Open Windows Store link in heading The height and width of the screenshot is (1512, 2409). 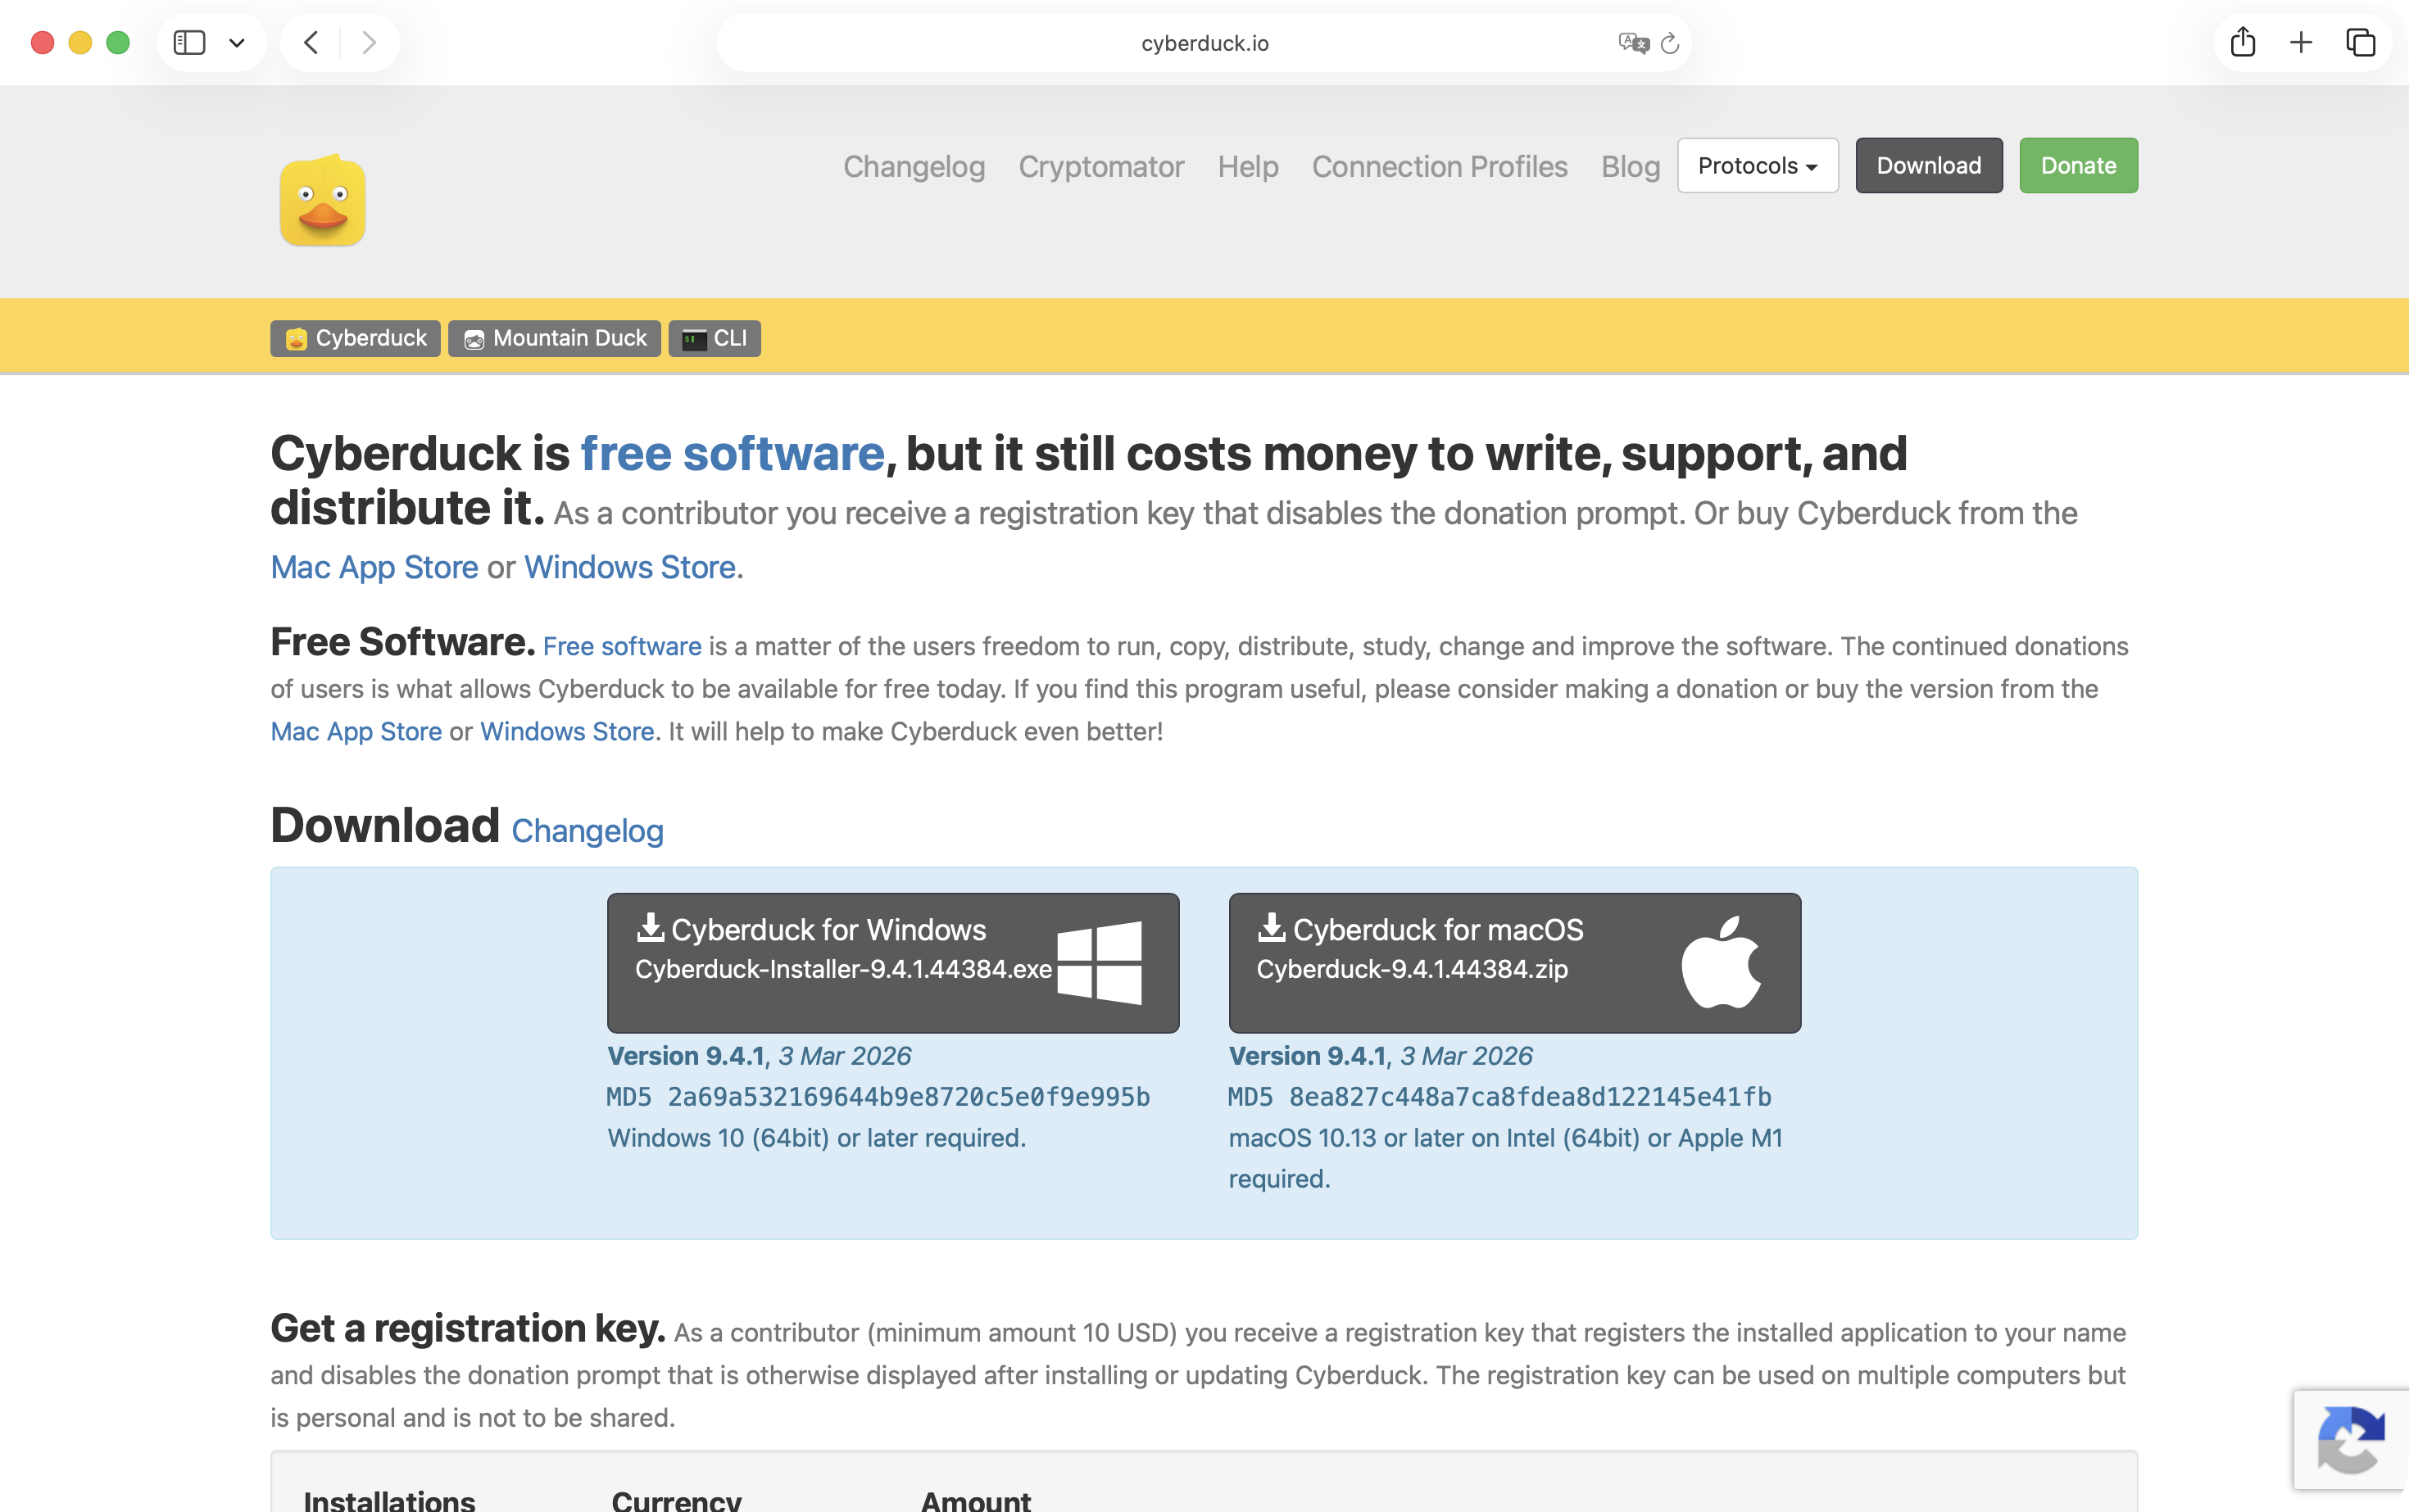click(x=630, y=567)
